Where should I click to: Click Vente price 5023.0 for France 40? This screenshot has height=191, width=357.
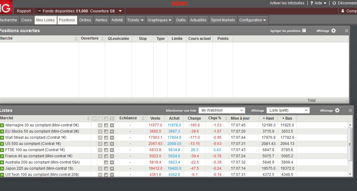(x=155, y=156)
